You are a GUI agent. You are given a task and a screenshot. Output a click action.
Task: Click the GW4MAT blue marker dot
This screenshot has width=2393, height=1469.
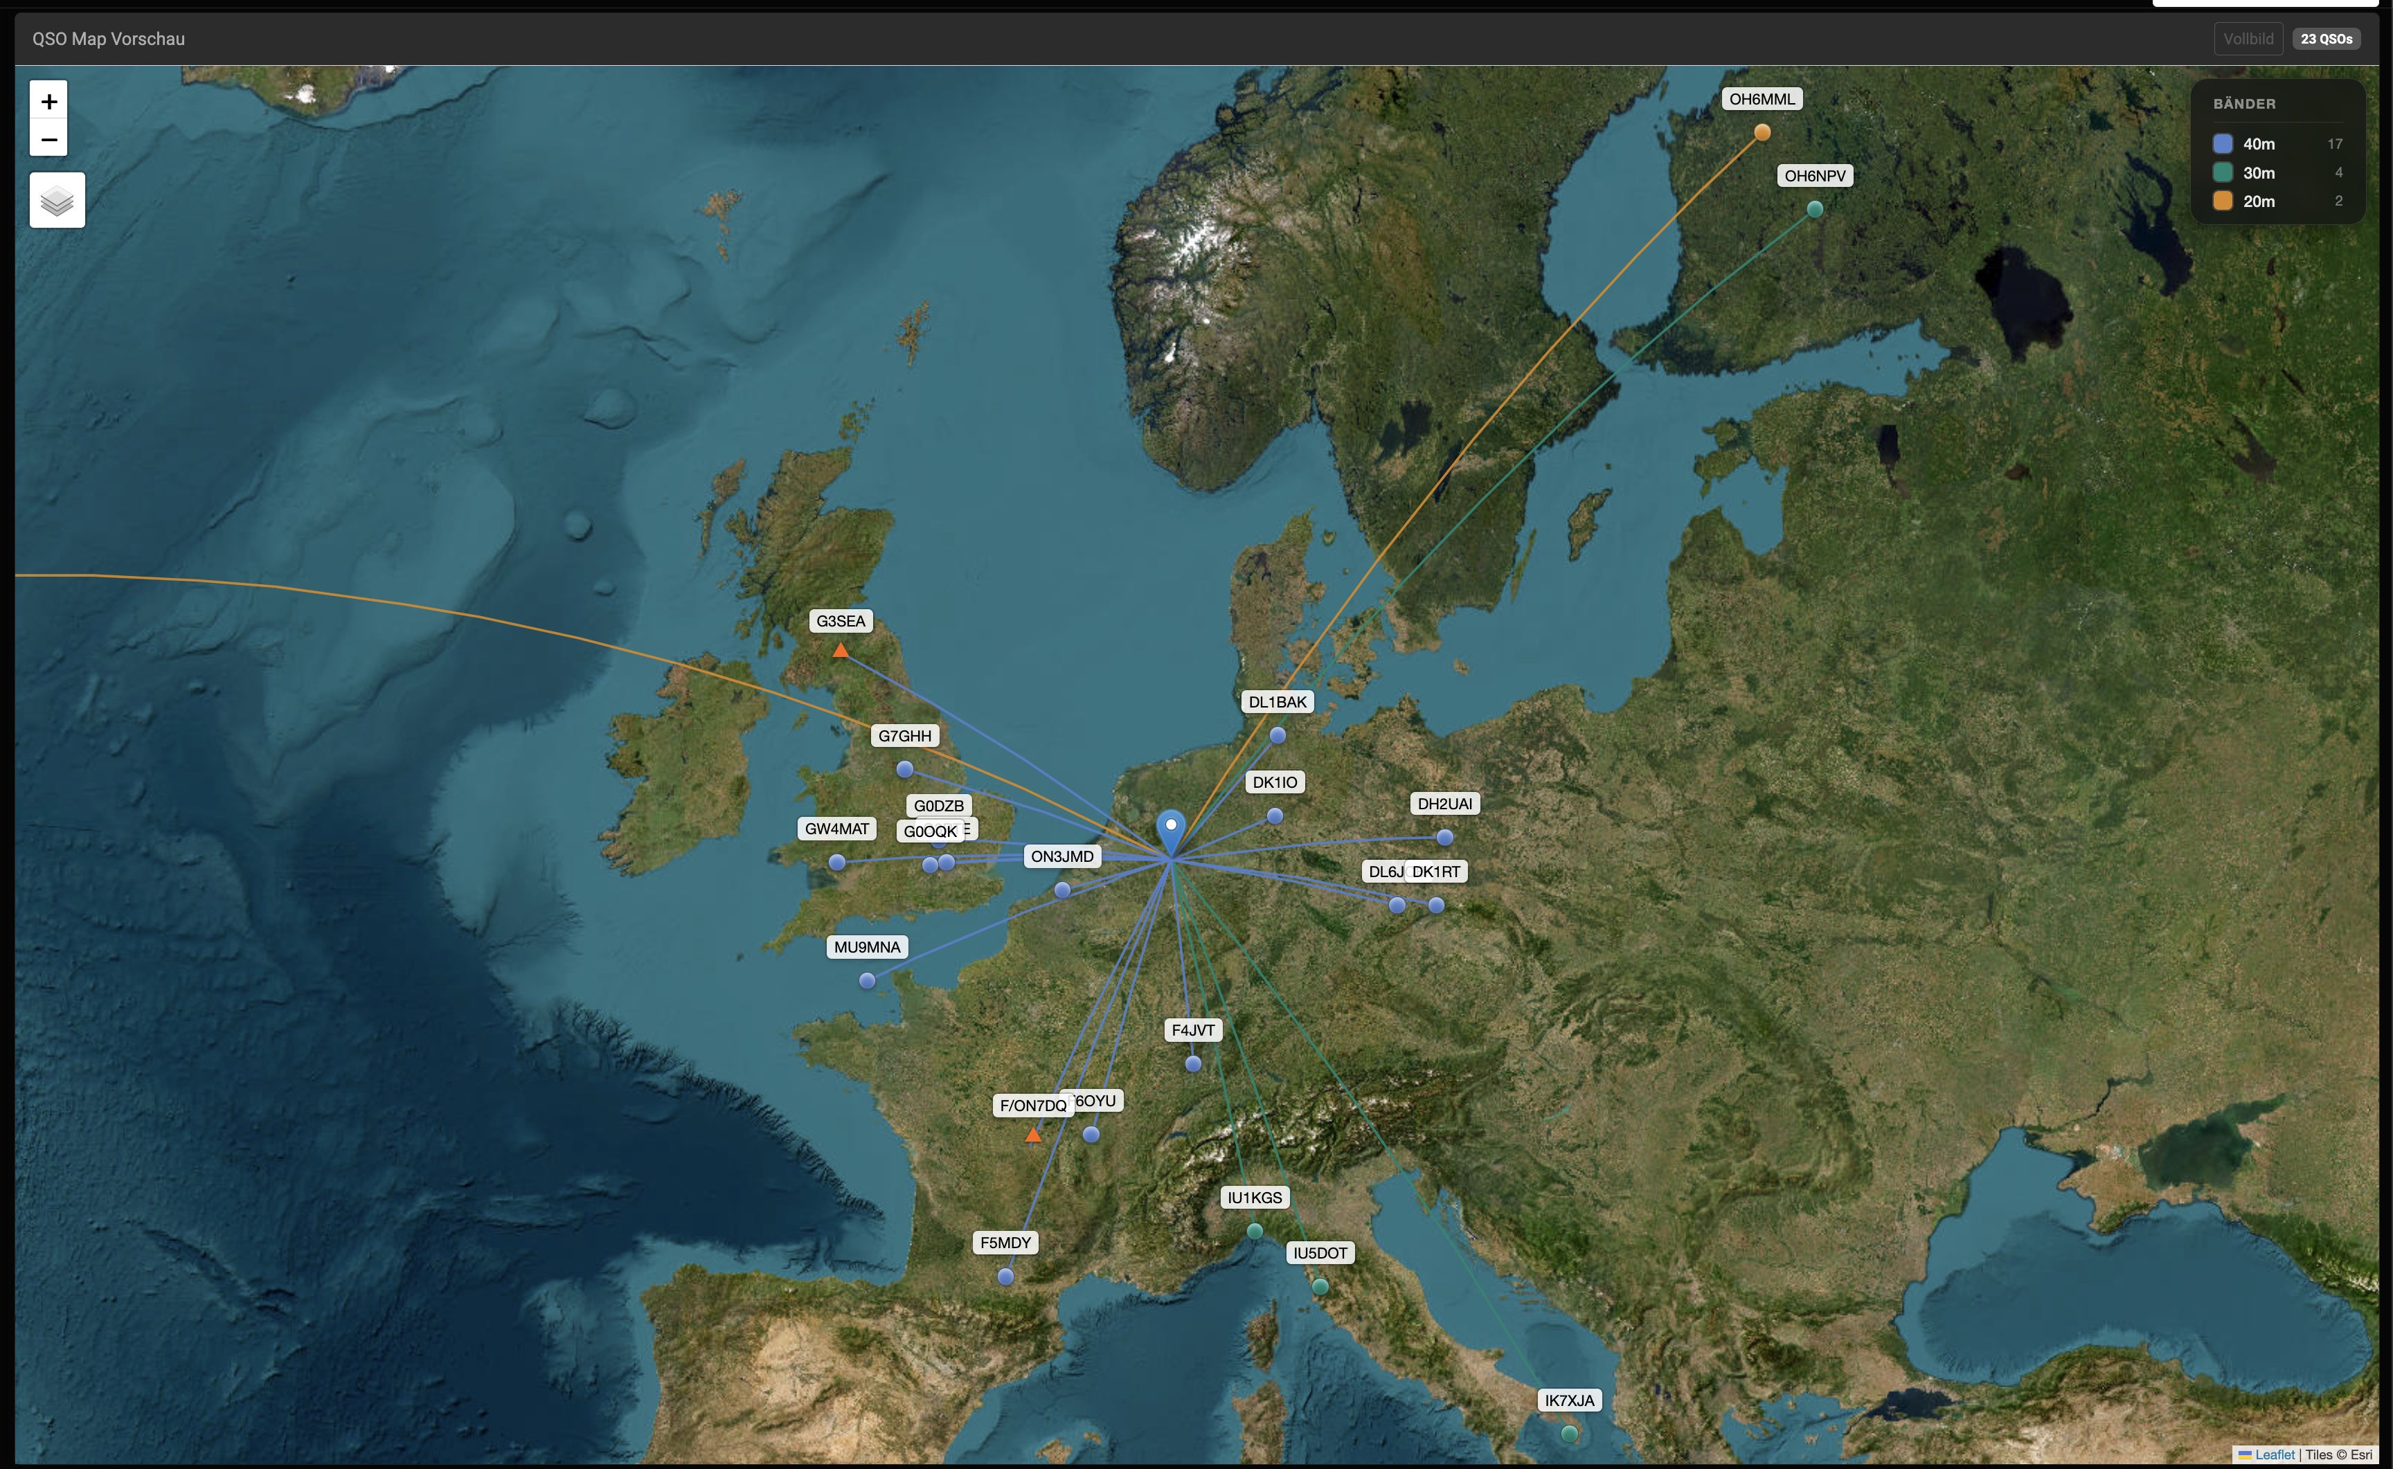[x=836, y=863]
